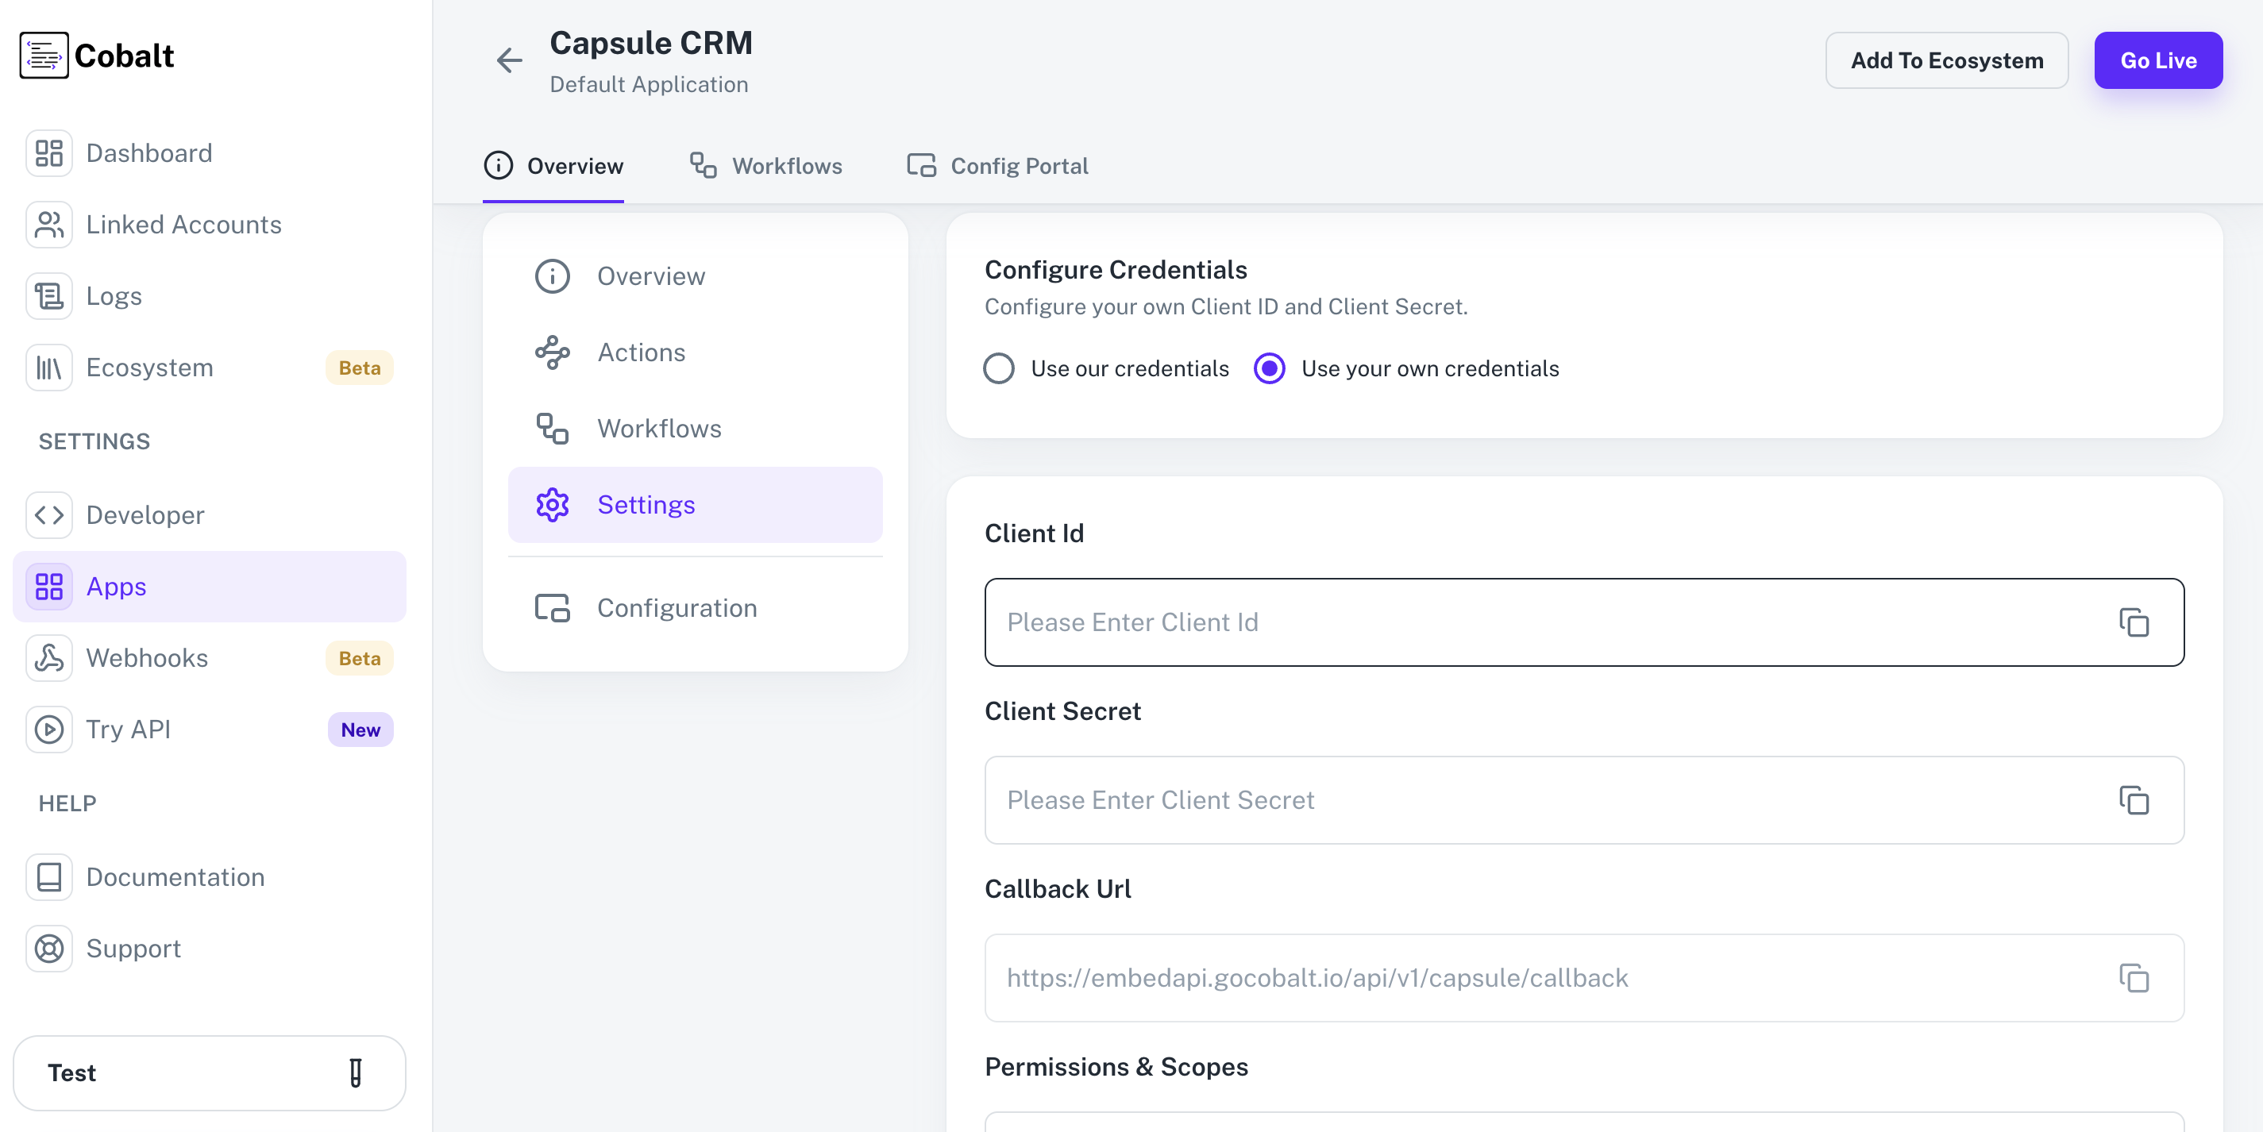Image resolution: width=2263 pixels, height=1132 pixels.
Task: Open the Ecosystem Beta section
Action: click(x=149, y=367)
